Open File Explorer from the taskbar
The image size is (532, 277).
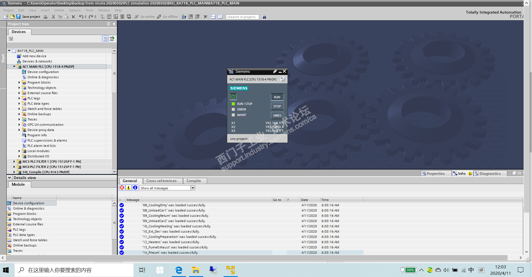click(196, 270)
